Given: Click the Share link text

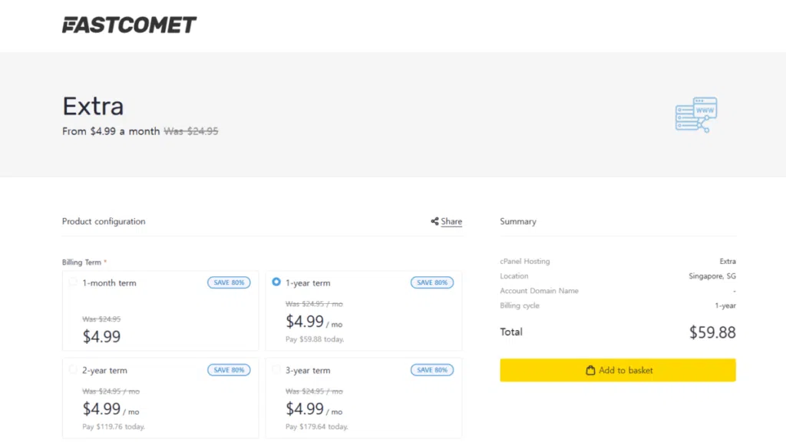Looking at the screenshot, I should (451, 221).
